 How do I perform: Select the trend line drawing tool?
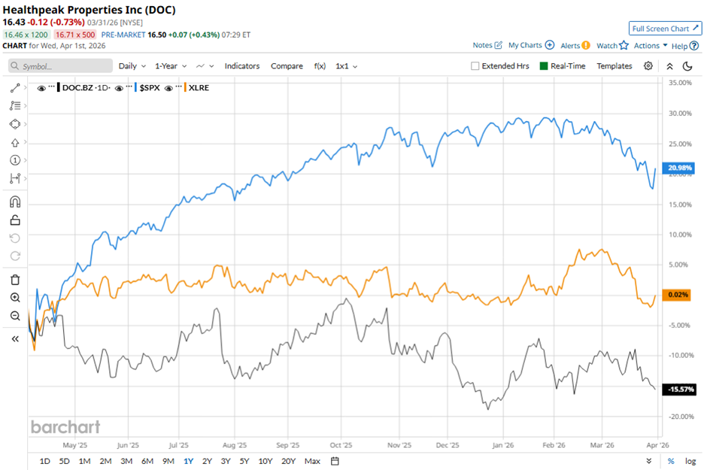pyautogui.click(x=15, y=88)
